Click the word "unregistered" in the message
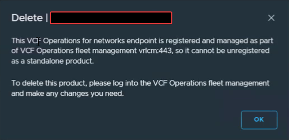 (x=247, y=51)
